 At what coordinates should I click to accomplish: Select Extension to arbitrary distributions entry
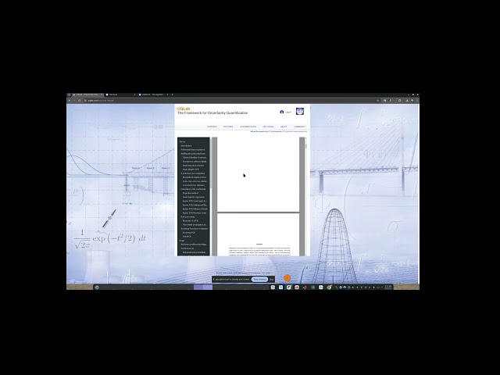click(x=195, y=162)
